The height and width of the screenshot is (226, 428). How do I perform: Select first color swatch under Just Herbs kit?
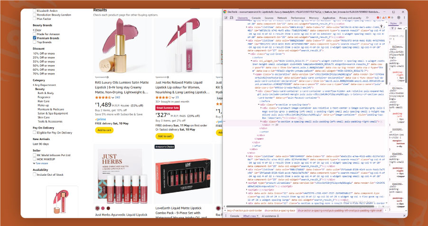(x=98, y=208)
